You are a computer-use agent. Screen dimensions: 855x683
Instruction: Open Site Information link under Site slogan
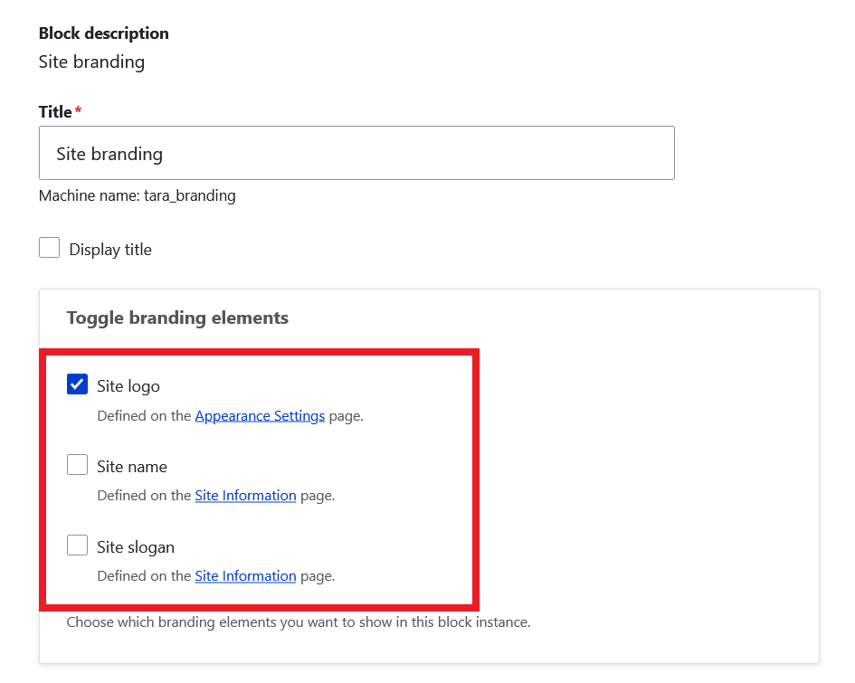click(x=245, y=576)
